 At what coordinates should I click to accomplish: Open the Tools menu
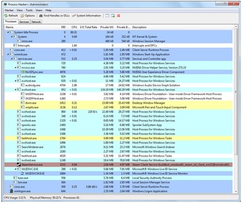click(x=29, y=10)
